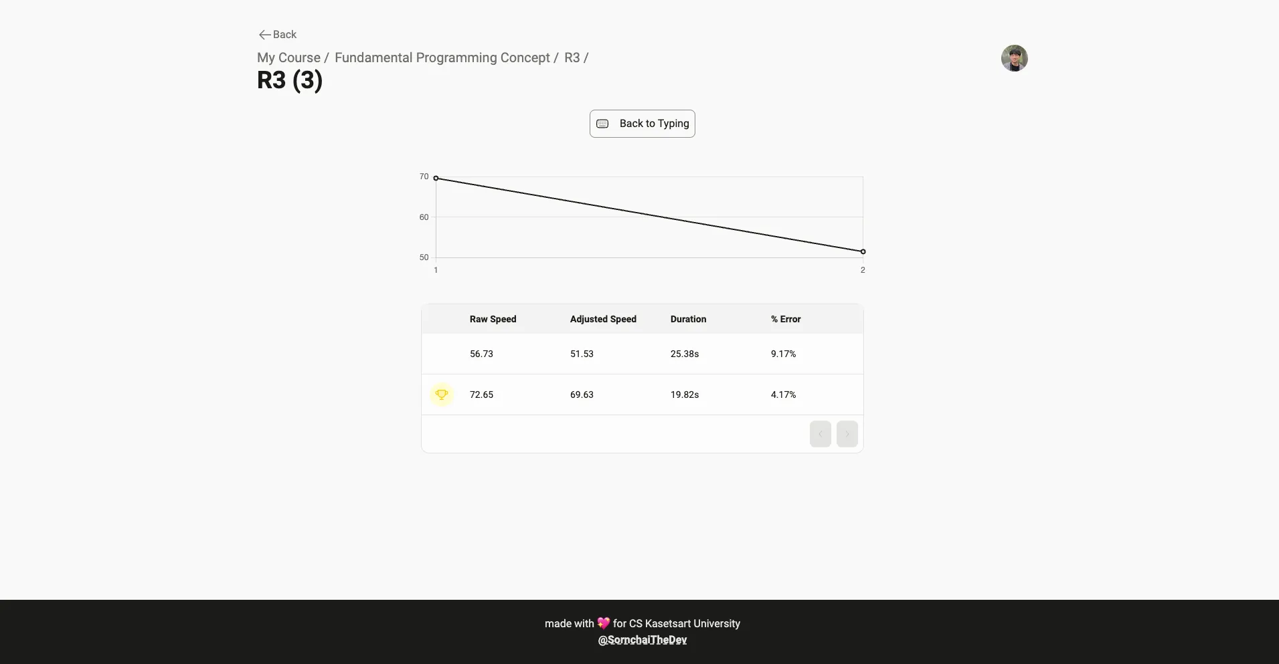Click Back to Typing button

(x=643, y=124)
